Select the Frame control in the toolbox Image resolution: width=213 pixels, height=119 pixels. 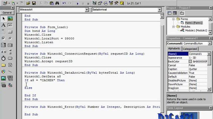click(4, 32)
